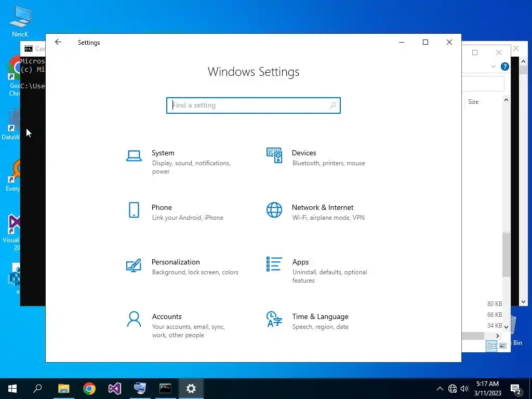Viewport: 532px width, 399px height.
Task: Open the Time & Language icon
Action: [274, 319]
